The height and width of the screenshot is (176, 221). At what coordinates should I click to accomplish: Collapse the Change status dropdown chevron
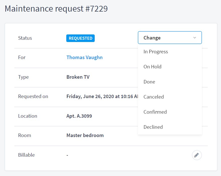195,38
